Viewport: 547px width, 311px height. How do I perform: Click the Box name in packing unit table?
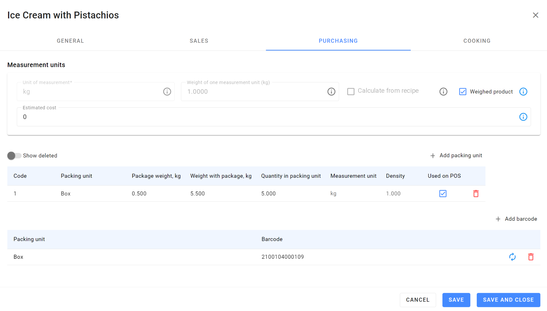pos(66,193)
